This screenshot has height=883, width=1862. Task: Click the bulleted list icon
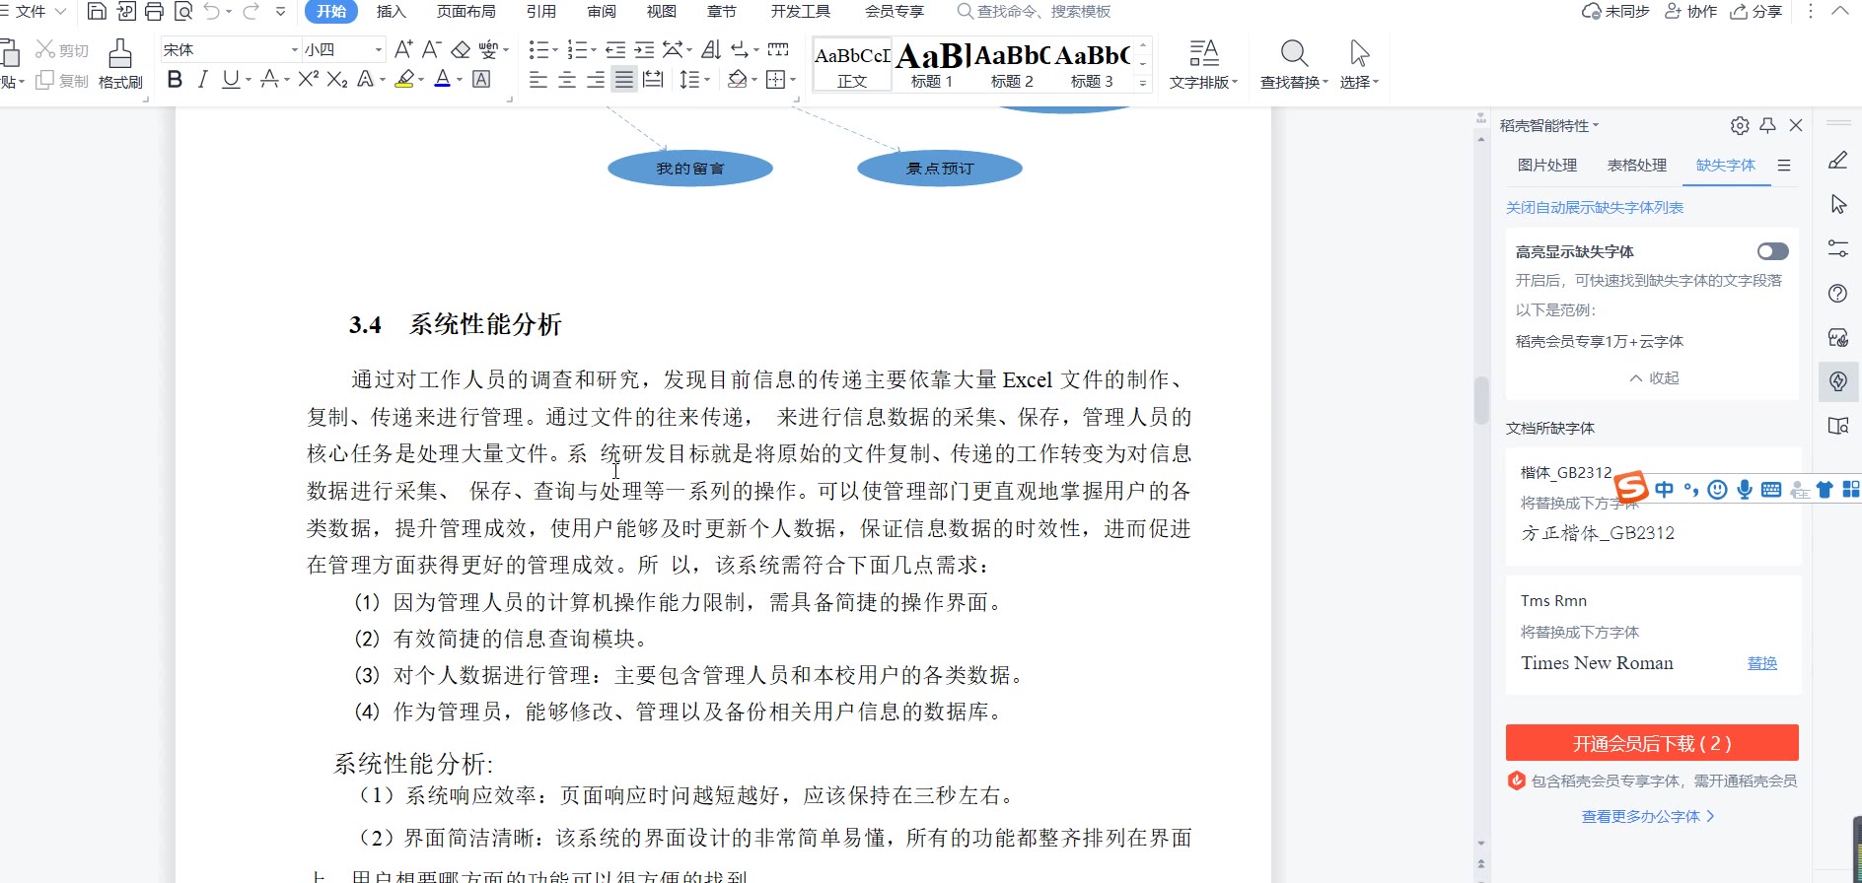(x=537, y=49)
